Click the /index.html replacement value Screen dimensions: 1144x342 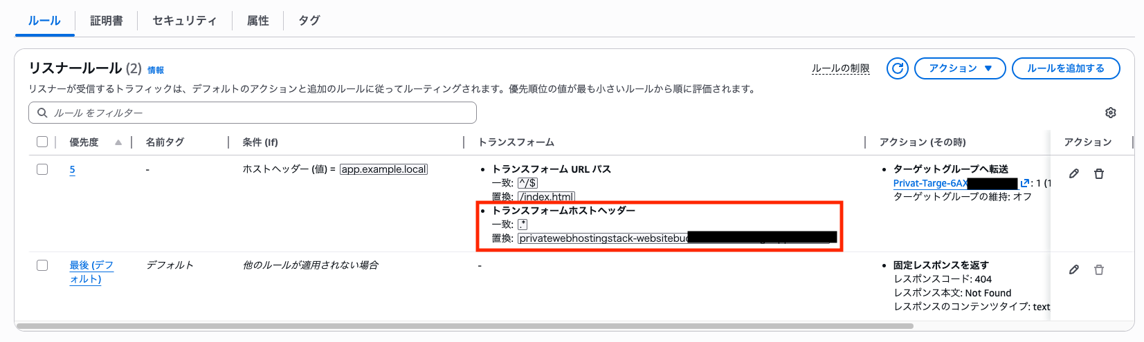(x=547, y=197)
